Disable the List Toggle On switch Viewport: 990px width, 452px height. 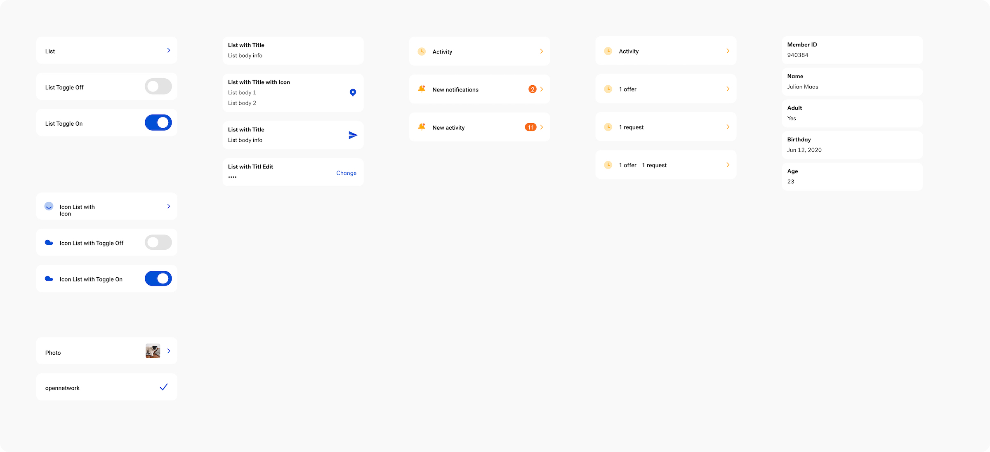click(x=158, y=123)
